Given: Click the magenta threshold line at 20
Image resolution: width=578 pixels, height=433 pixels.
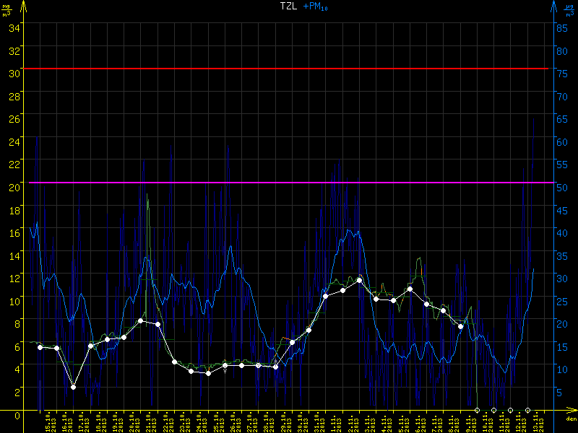Looking at the screenshot, I should (289, 183).
